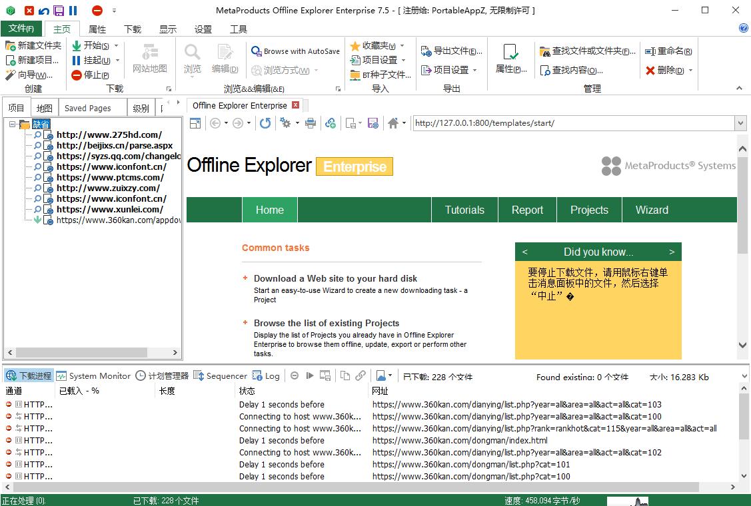
Task: Expand the 开始(S) dropdown arrow
Action: pos(117,45)
